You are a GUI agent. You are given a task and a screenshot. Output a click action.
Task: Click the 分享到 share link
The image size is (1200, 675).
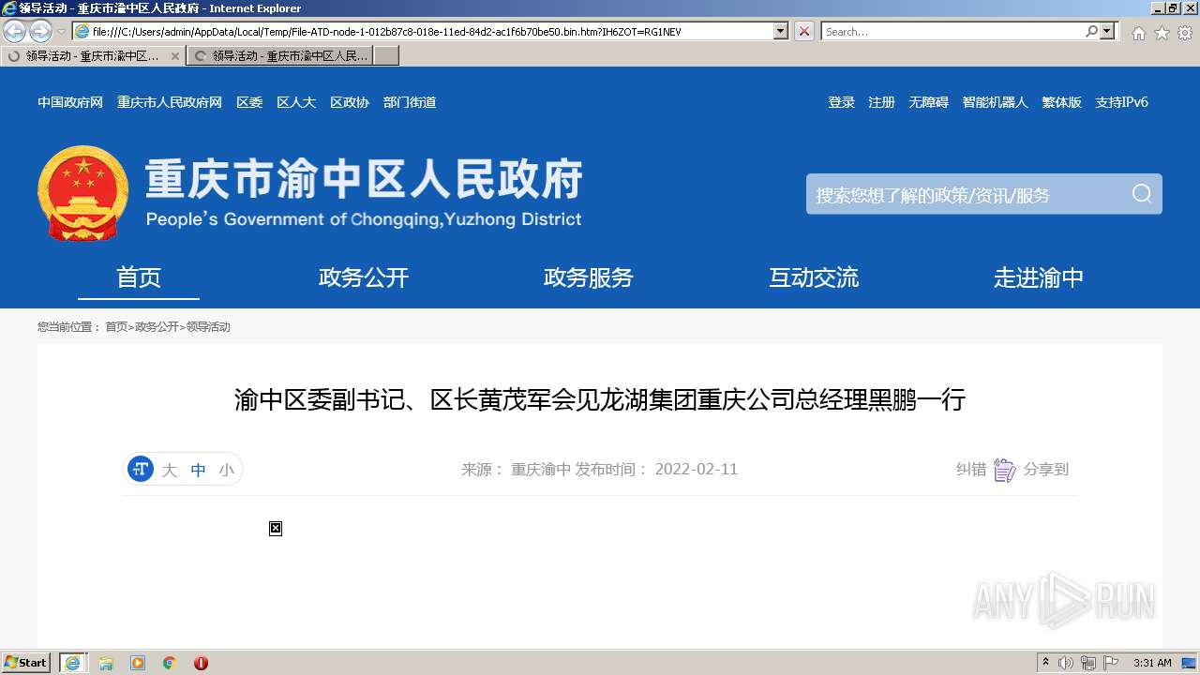[1046, 470]
